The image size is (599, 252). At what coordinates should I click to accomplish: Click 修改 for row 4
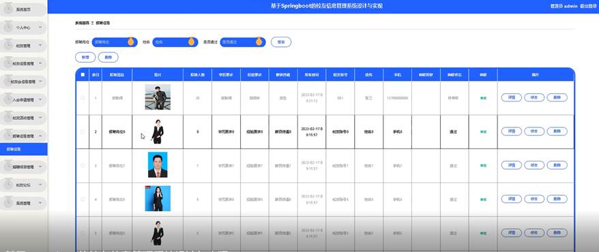coord(534,199)
